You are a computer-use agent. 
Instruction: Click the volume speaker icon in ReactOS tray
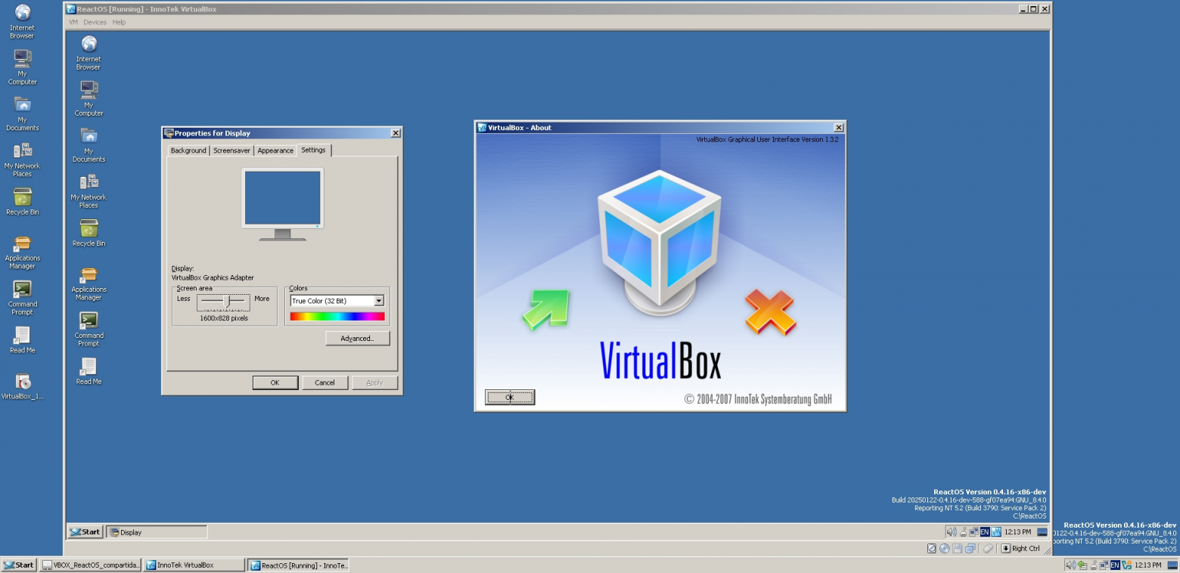[x=952, y=531]
